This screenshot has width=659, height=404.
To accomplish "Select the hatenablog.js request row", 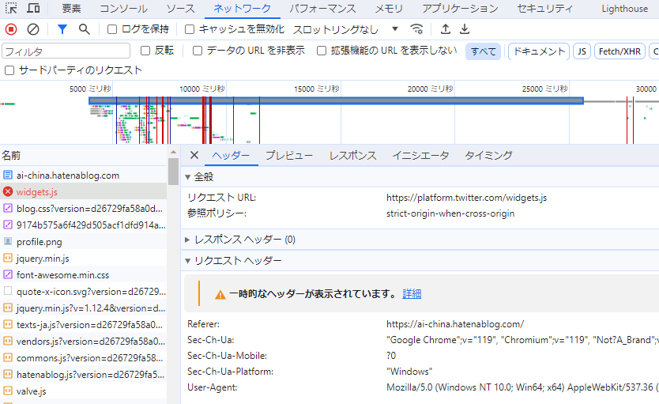I will [x=84, y=374].
